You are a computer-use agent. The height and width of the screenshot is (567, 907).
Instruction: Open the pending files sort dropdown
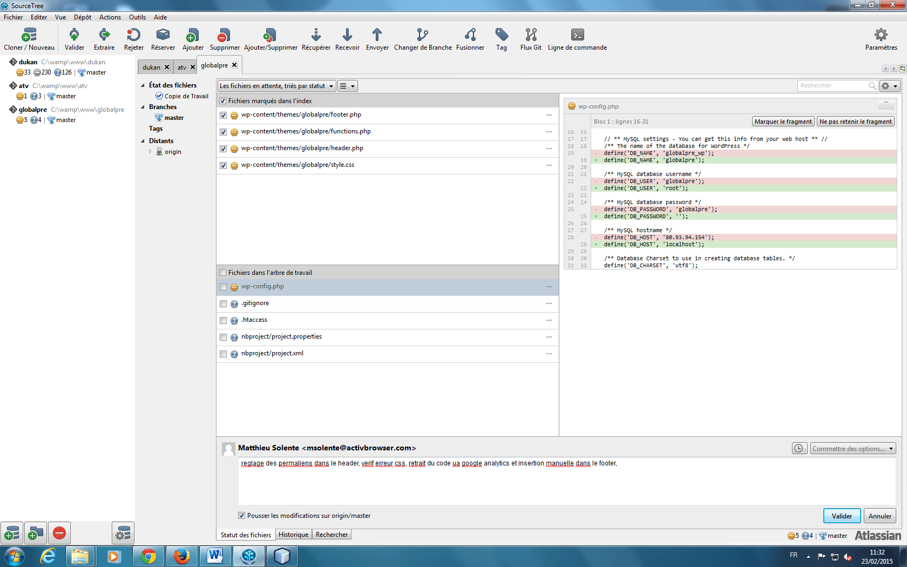click(x=276, y=86)
